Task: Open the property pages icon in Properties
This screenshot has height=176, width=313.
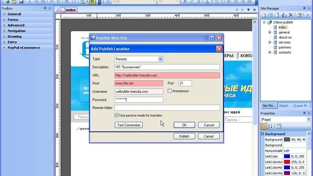Action: (279, 126)
